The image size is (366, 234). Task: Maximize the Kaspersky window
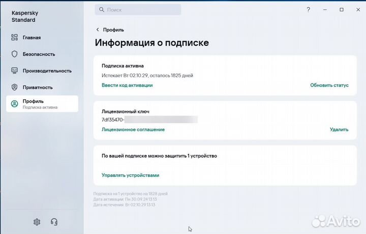342,10
